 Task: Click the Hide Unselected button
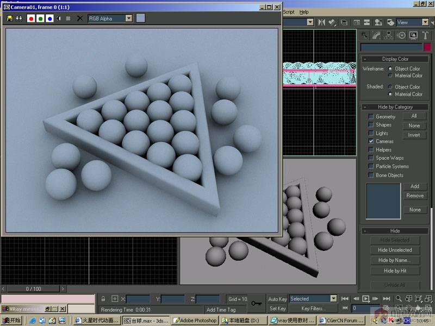click(x=395, y=250)
